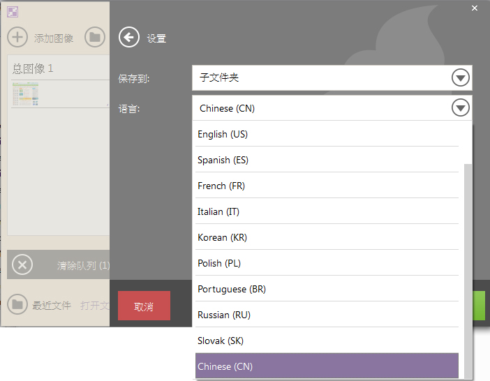Close the window with the X button
Viewport: 490px width, 381px height.
(x=475, y=8)
